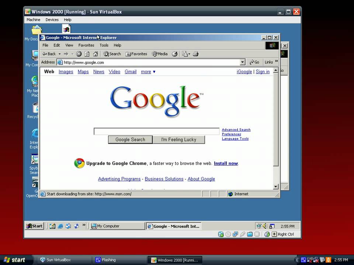
Task: Click the Stop loading icon in IE
Action: point(79,54)
